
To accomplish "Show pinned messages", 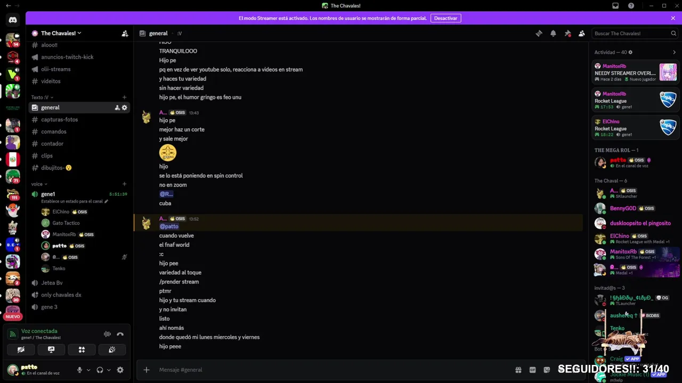I will pyautogui.click(x=567, y=34).
